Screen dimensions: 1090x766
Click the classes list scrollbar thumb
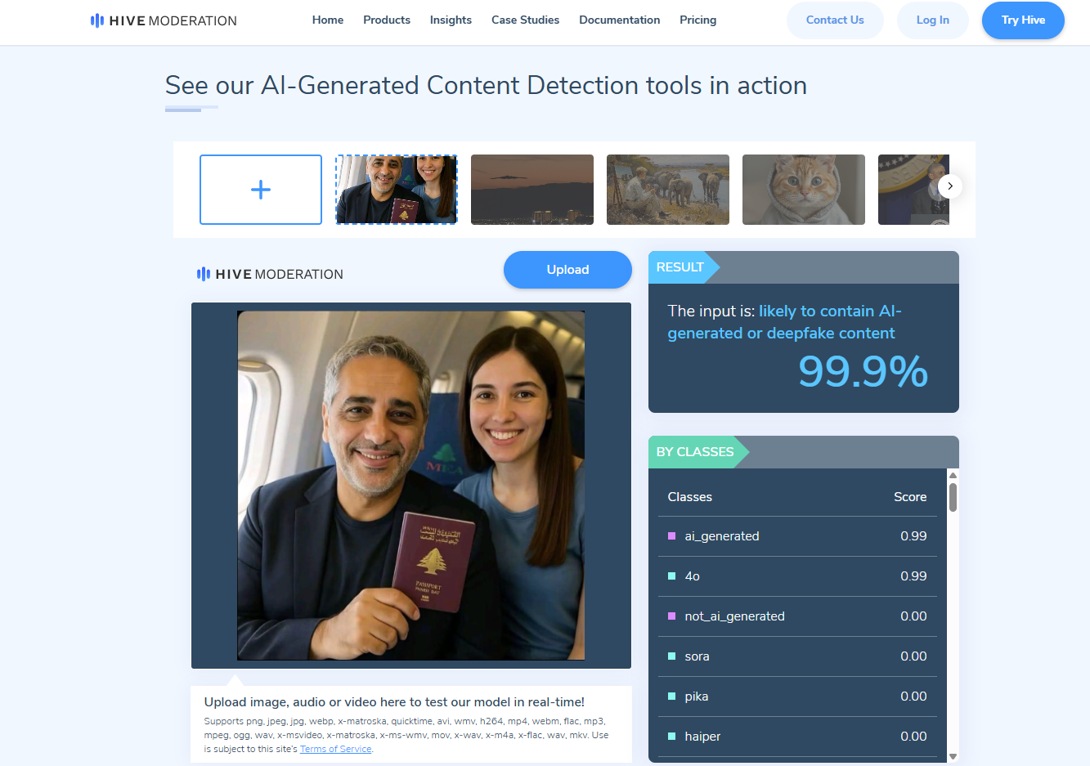pos(953,497)
